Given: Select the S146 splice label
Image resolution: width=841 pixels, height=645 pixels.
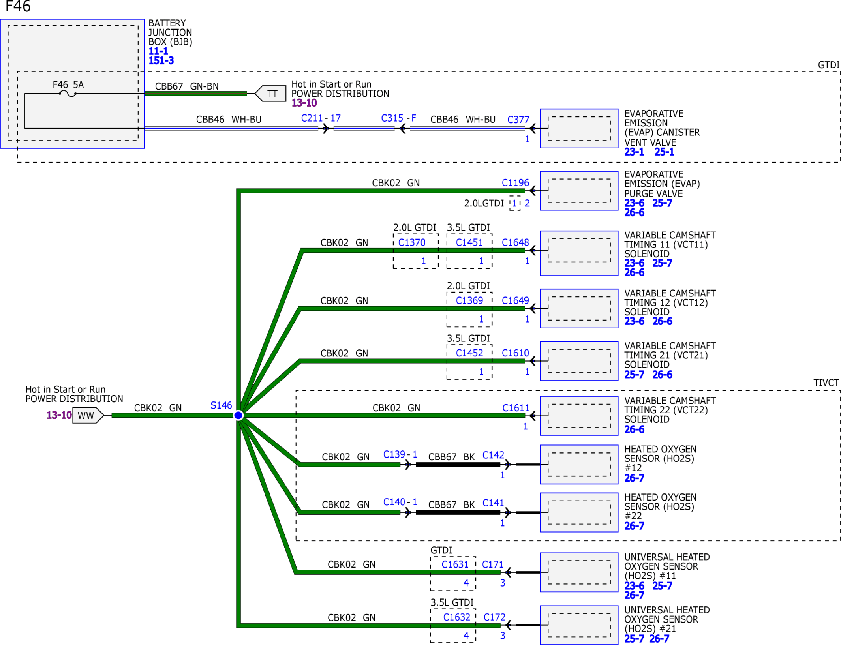Looking at the screenshot, I should point(221,405).
